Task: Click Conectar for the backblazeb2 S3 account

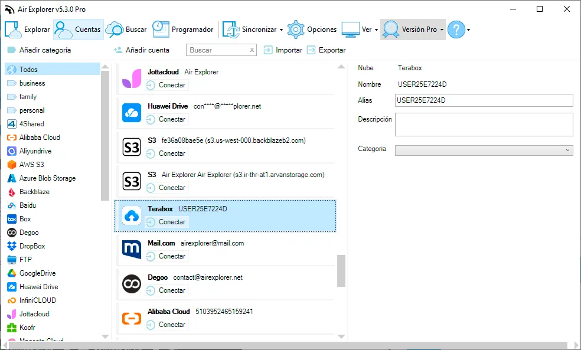Action: point(167,153)
